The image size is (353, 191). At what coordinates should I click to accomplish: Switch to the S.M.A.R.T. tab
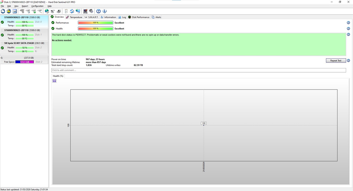pyautogui.click(x=91, y=17)
